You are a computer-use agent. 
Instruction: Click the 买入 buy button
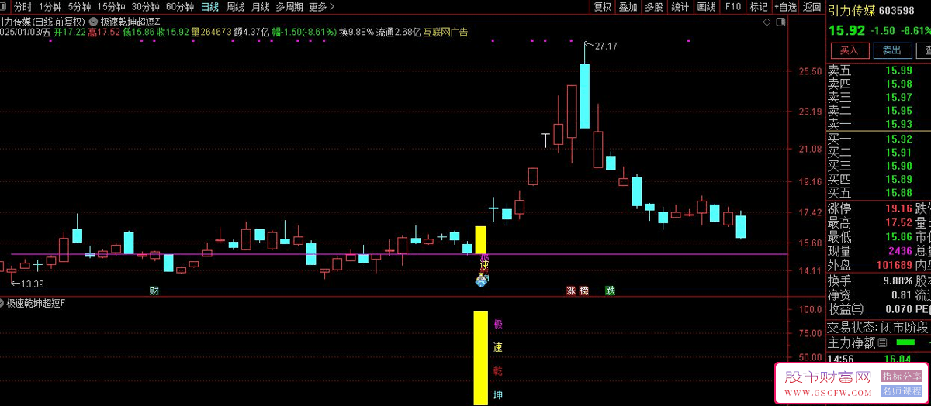pyautogui.click(x=850, y=50)
